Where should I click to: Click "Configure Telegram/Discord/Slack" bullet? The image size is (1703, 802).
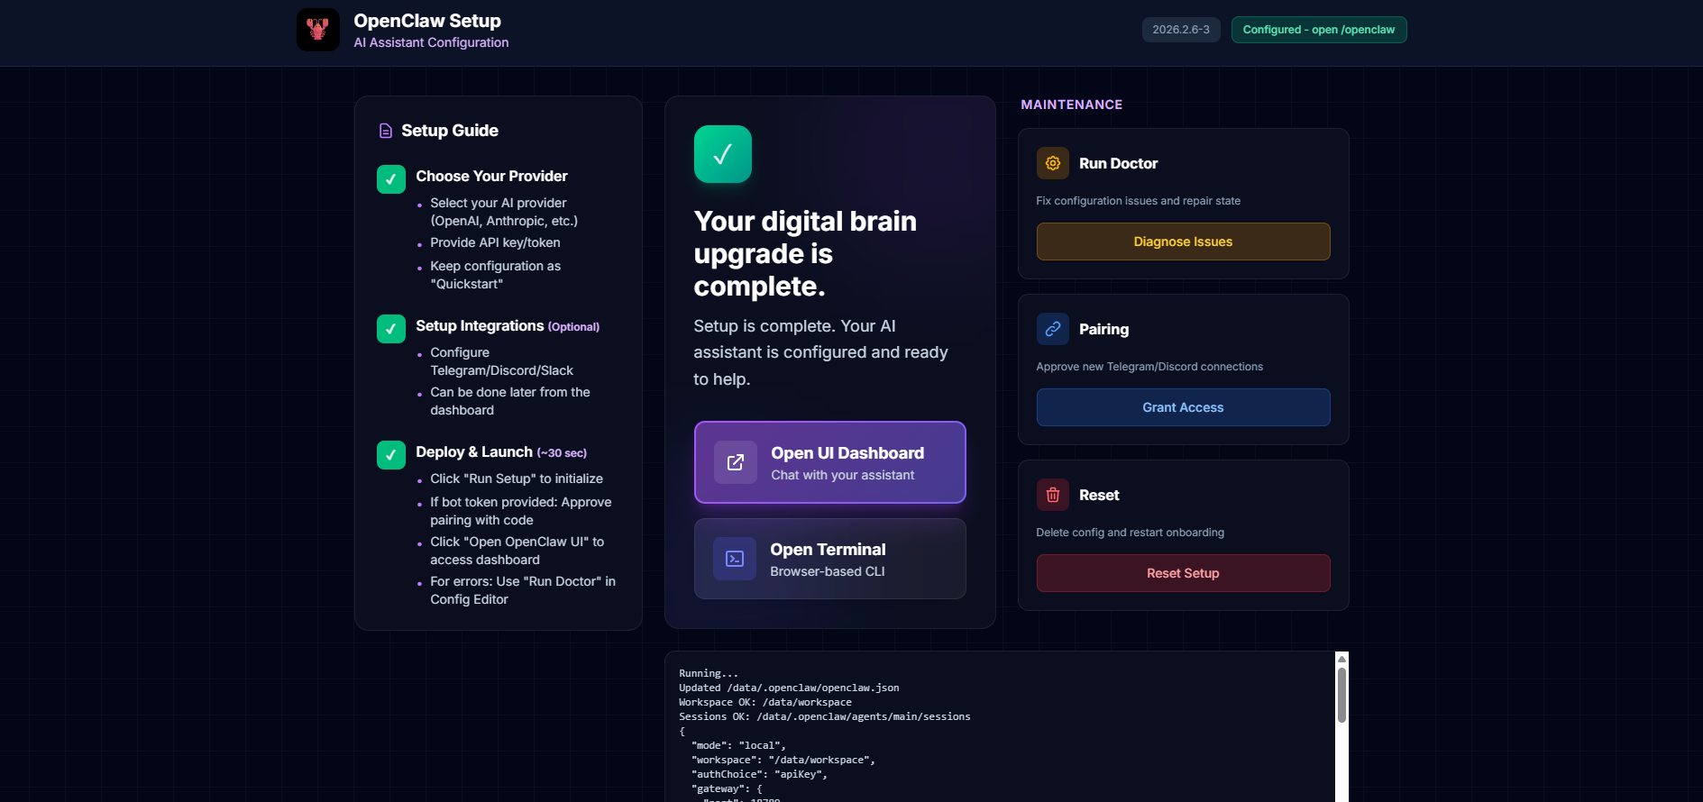coord(501,361)
